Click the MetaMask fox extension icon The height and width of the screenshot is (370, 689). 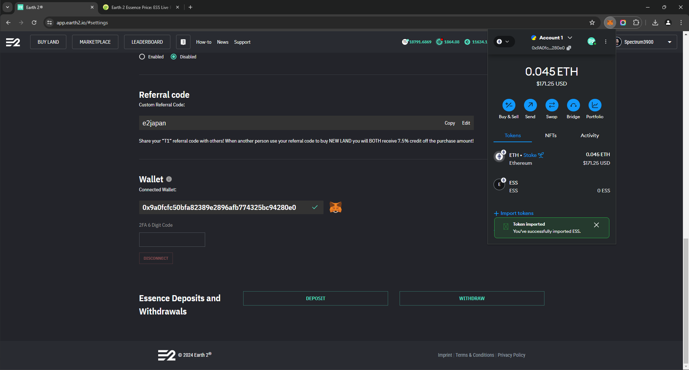tap(610, 23)
